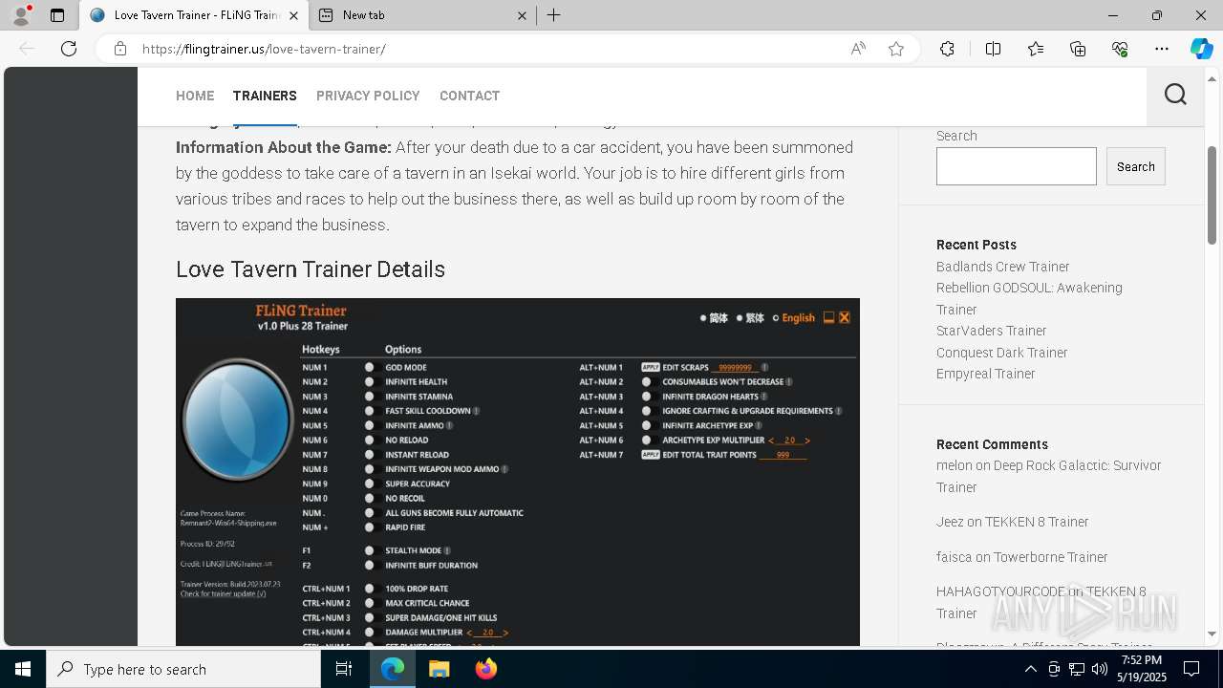The height and width of the screenshot is (688, 1223).
Task: Open notification center icon
Action: pos(1191,669)
